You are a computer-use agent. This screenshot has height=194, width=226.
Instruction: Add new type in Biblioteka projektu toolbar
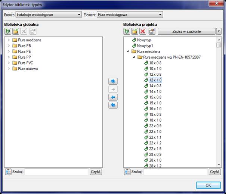click(x=127, y=31)
